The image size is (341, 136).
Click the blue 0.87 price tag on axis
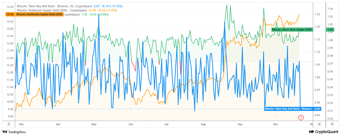point(317,109)
